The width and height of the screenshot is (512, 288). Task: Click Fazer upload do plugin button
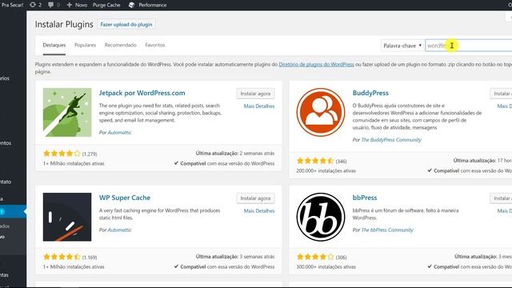(x=126, y=25)
